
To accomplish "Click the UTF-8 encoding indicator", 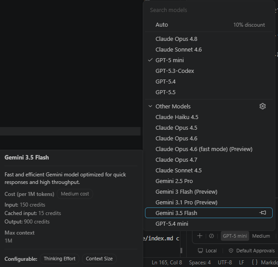I will pyautogui.click(x=225, y=263).
